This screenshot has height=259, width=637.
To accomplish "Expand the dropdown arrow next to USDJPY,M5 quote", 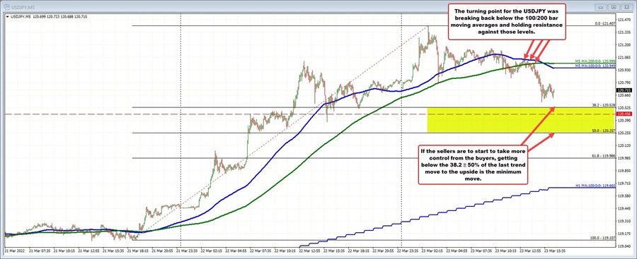I will pyautogui.click(x=6, y=17).
